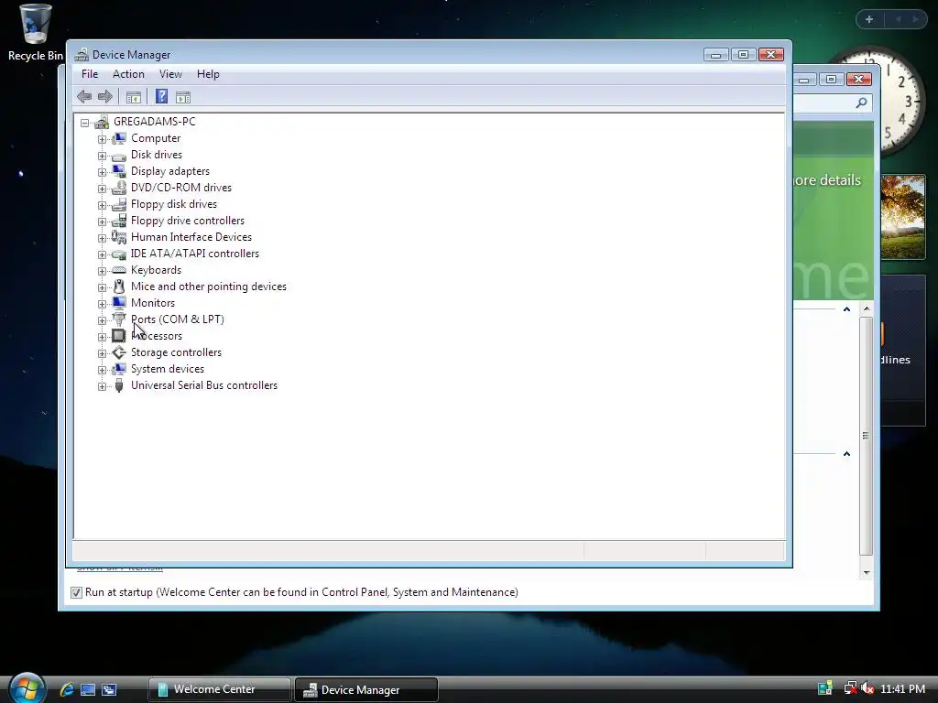Select Mice and other pointing devices label

click(x=209, y=287)
